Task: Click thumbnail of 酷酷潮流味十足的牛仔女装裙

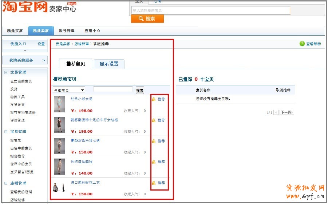Action: (59, 125)
